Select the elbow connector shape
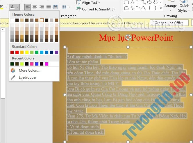This screenshot has height=143, width=193. point(138,2)
